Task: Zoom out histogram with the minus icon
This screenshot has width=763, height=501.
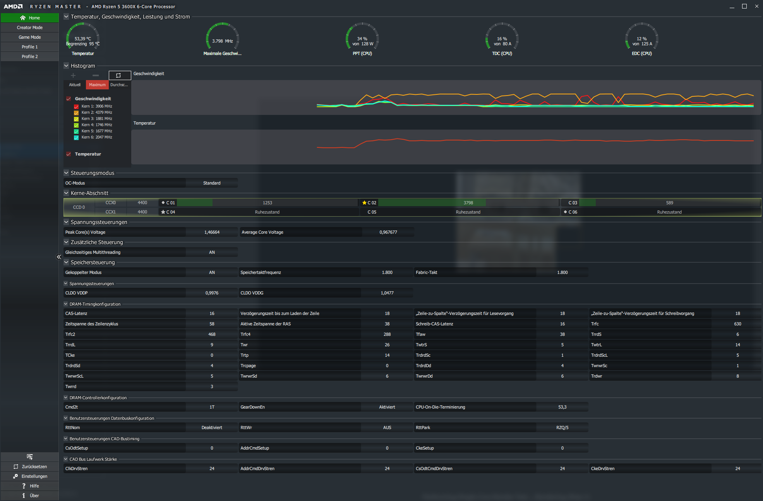Action: point(96,75)
